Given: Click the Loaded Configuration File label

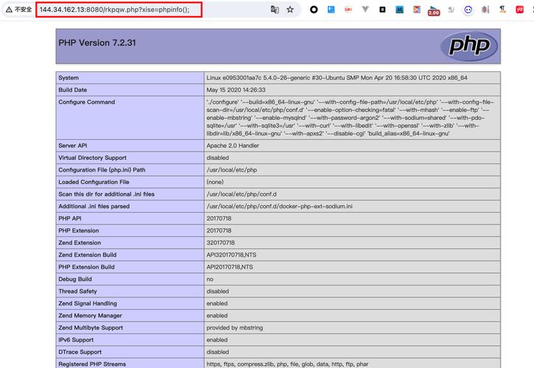Looking at the screenshot, I should coord(94,182).
